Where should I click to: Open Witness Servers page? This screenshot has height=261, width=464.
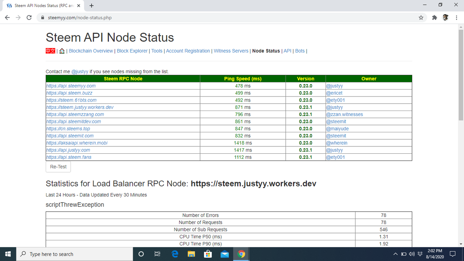[231, 51]
